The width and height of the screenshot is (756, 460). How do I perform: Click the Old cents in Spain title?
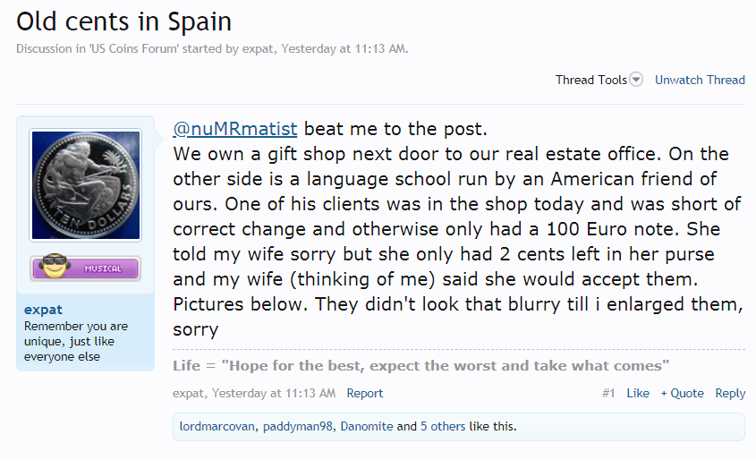click(123, 21)
